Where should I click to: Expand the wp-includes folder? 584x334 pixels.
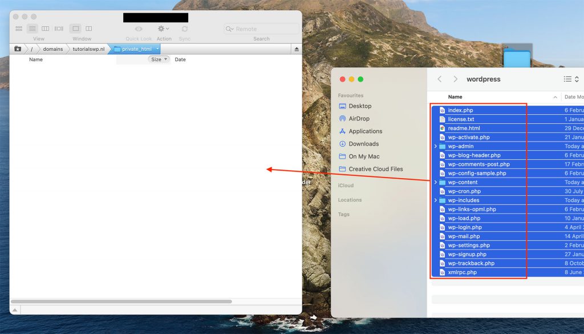click(435, 200)
